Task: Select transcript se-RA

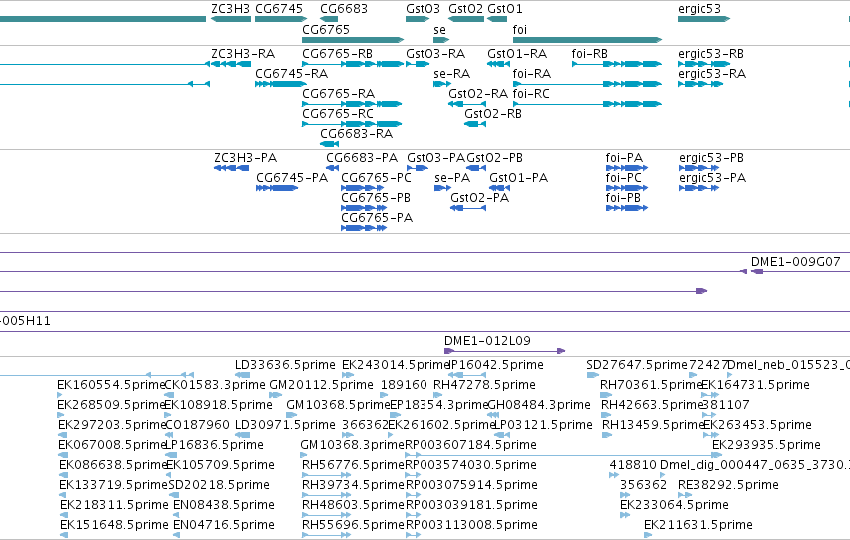Action: pos(452,74)
